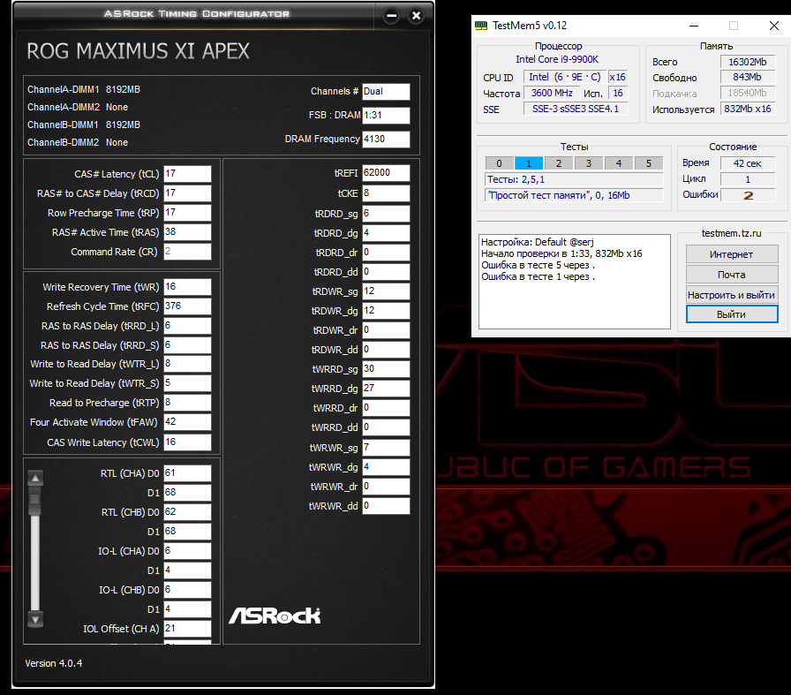Click the TestMem5 app icon in title bar
Viewport: 791px width, 695px height.
481,26
